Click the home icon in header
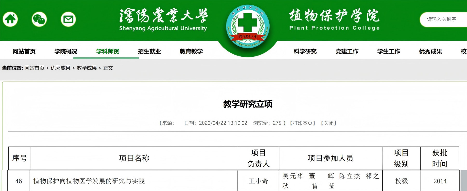The image size is (467, 191). [x=10, y=19]
